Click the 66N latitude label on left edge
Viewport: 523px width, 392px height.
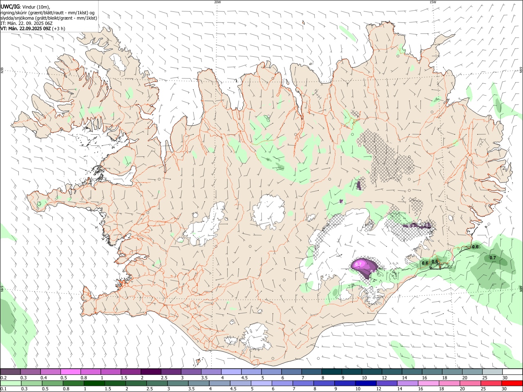pyautogui.click(x=2, y=70)
